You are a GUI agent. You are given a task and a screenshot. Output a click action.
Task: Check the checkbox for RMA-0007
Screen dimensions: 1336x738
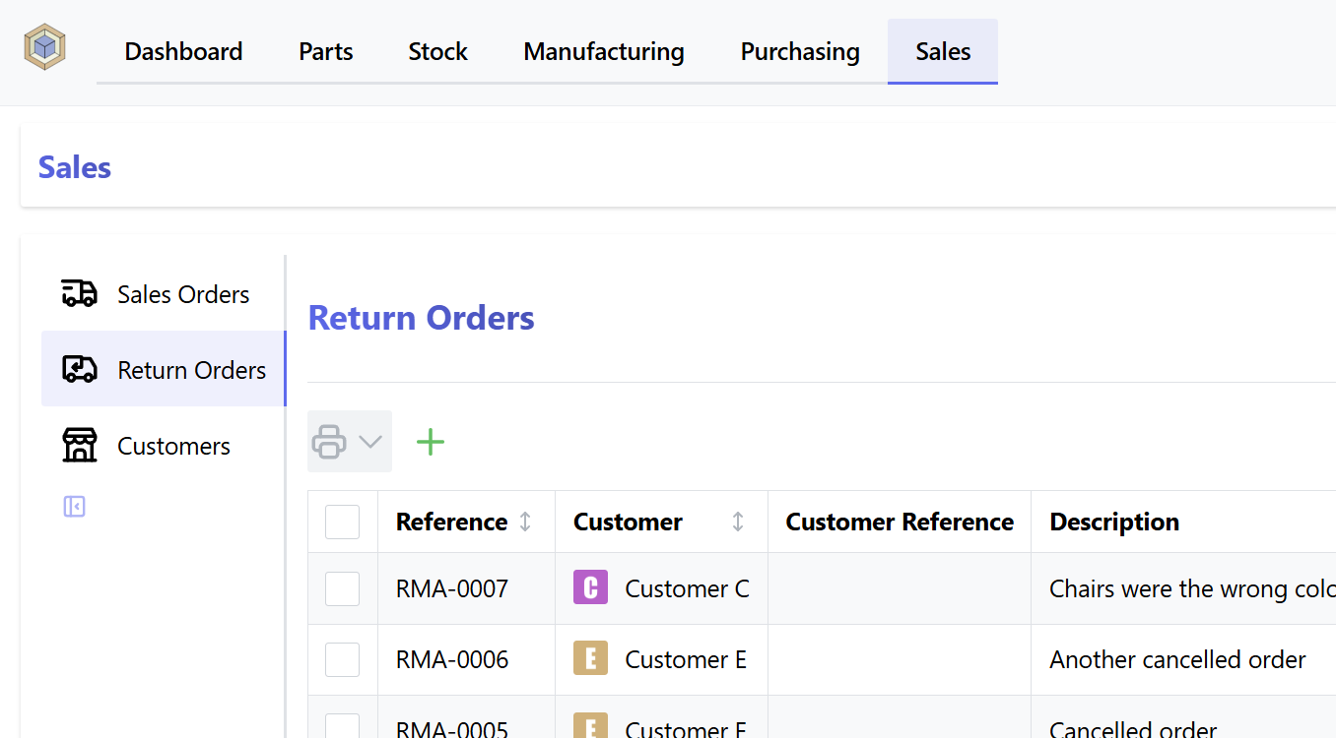(342, 588)
